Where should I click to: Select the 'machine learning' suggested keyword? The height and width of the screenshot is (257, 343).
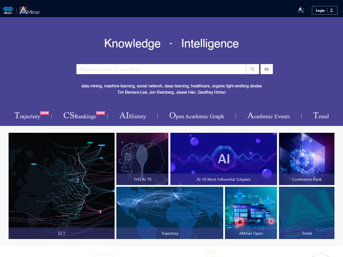119,86
